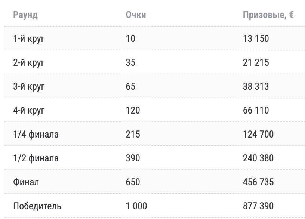Click the 390 points cell
Screen dimensions: 305x219
coord(133,158)
